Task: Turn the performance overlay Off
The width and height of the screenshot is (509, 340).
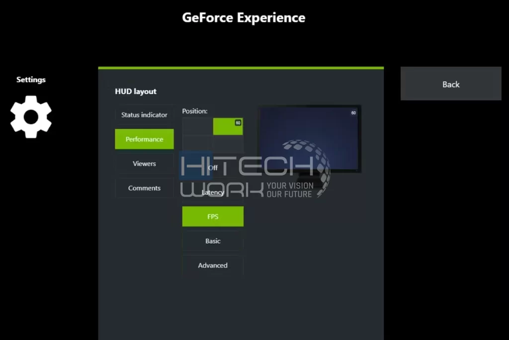Action: 213,168
